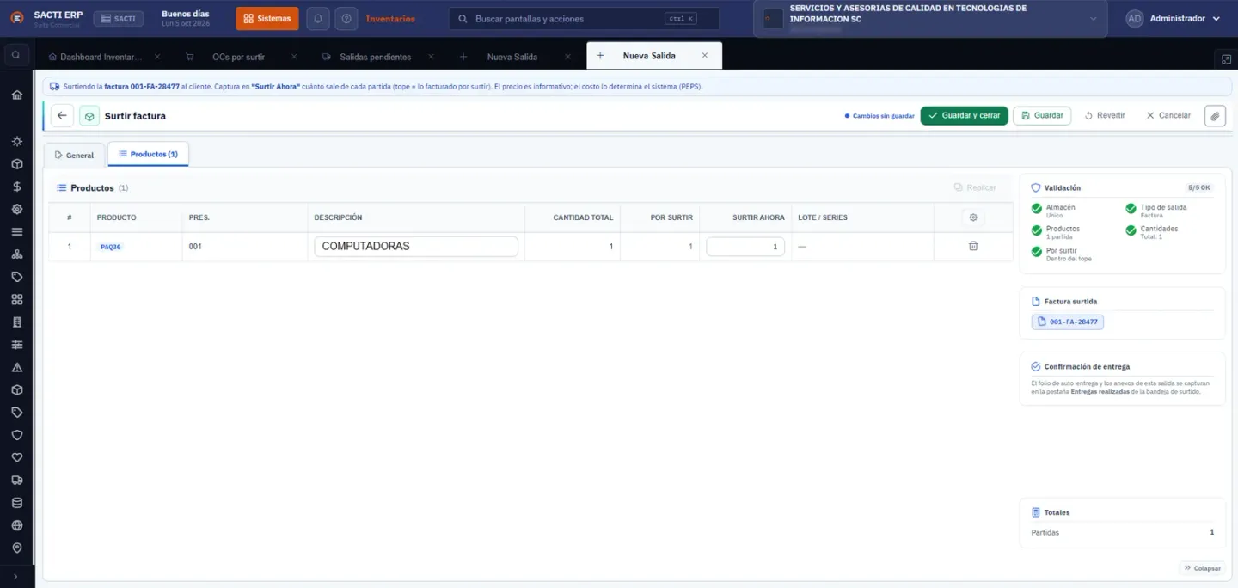Expand the Administrador user menu
The height and width of the screenshot is (588, 1238).
[x=1174, y=18]
